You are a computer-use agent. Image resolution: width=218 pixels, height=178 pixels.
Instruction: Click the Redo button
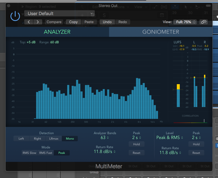123,22
